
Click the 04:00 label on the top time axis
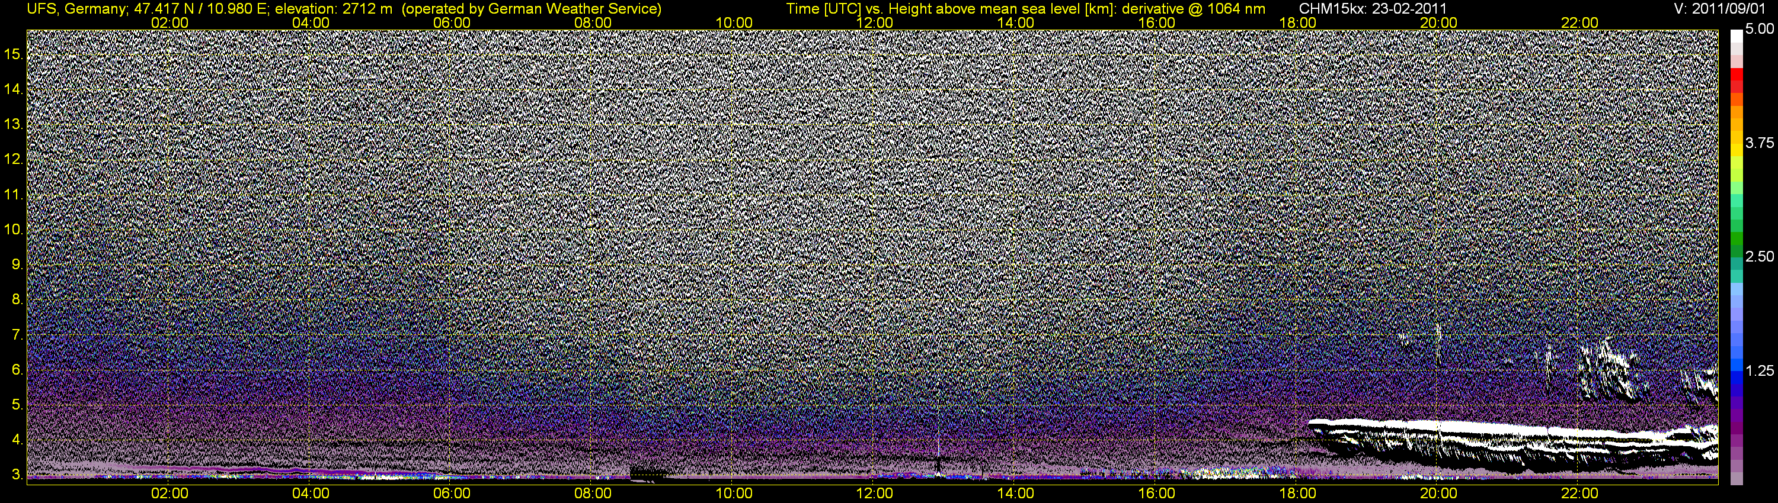point(311,22)
